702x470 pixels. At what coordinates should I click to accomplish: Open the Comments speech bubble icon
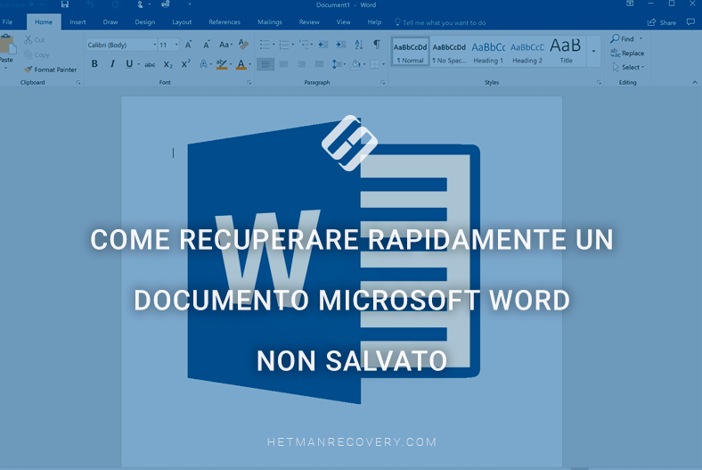pos(690,22)
